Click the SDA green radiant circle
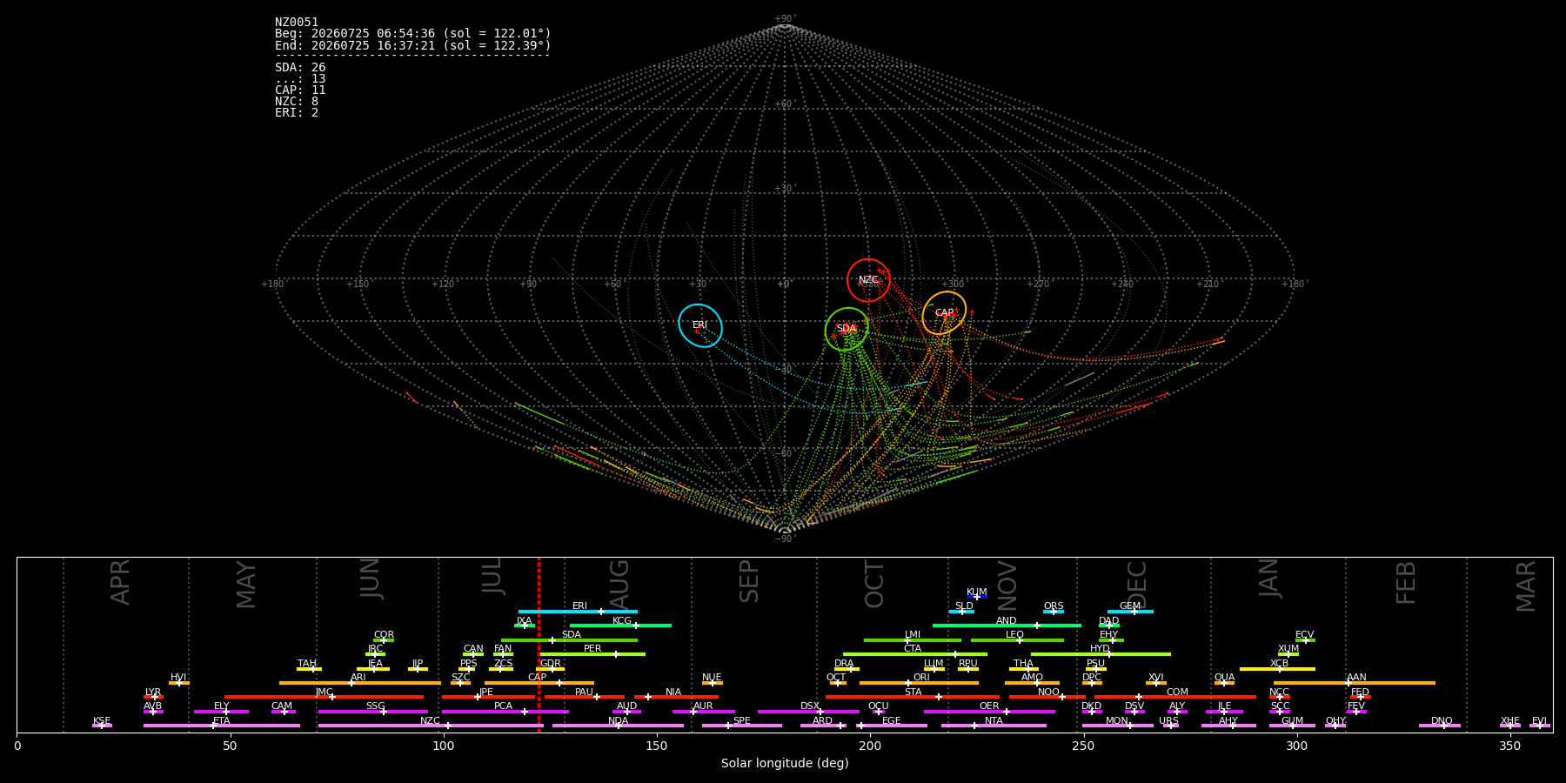1566x783 pixels. click(847, 329)
